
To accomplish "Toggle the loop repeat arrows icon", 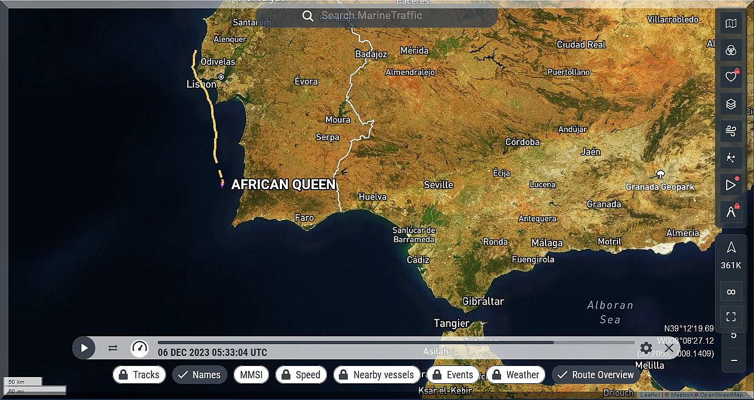I will pyautogui.click(x=113, y=348).
